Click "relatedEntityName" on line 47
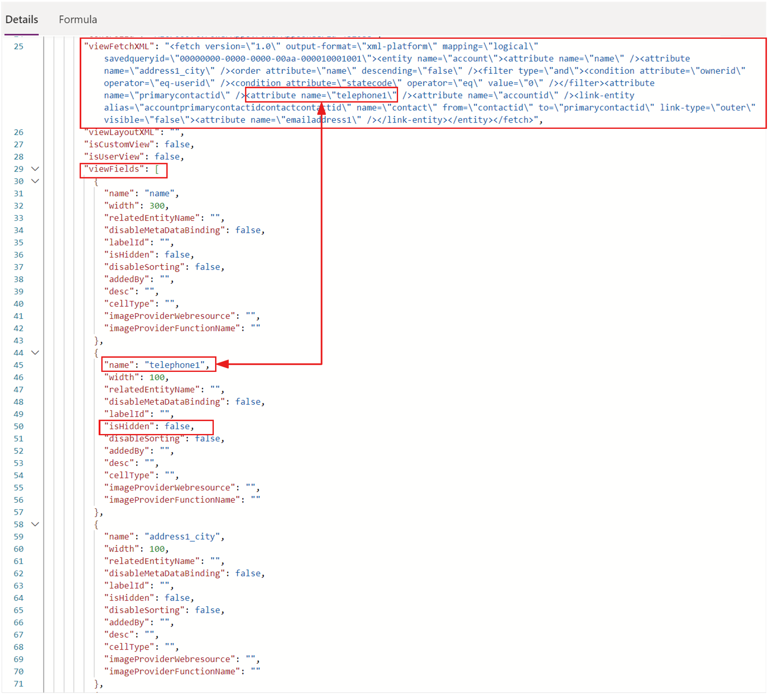The width and height of the screenshot is (769, 695). click(152, 390)
